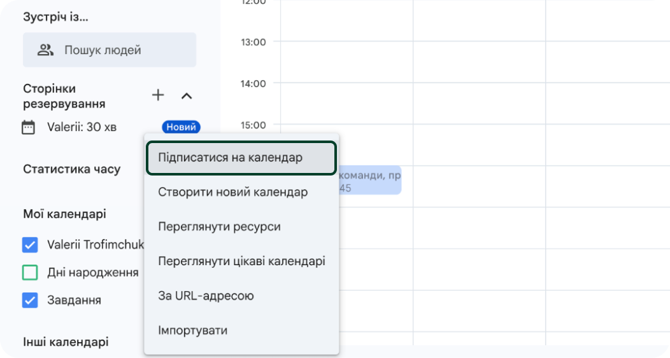This screenshot has height=358, width=670.
Task: Open the Valerii: 30 хв booking page
Action: pyautogui.click(x=82, y=127)
